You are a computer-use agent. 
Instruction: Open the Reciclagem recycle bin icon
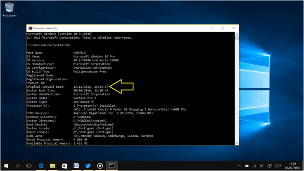(x=9, y=7)
